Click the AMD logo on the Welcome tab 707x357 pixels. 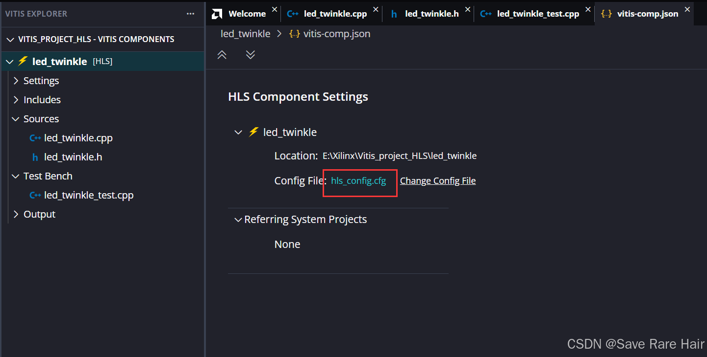[x=217, y=14]
